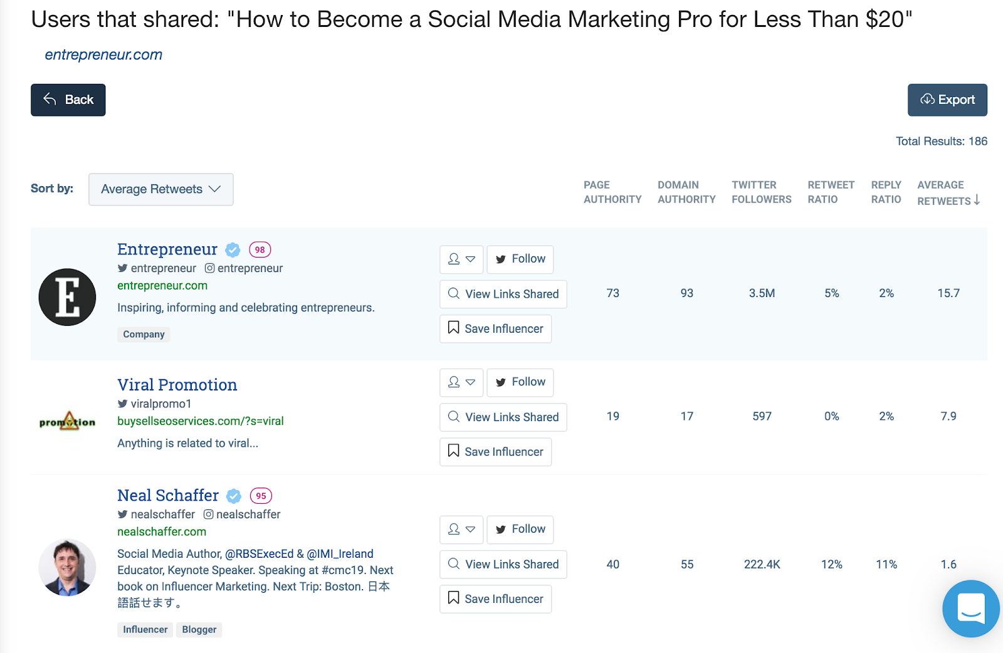This screenshot has width=1003, height=653.
Task: Click Neal Schaffer's score badge 95
Action: tap(261, 496)
